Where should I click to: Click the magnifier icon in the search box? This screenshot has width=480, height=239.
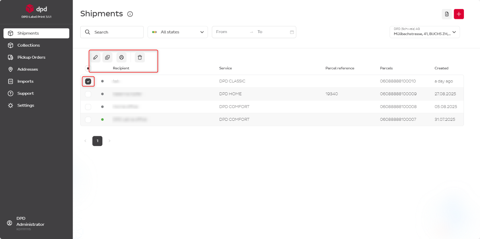pos(88,32)
